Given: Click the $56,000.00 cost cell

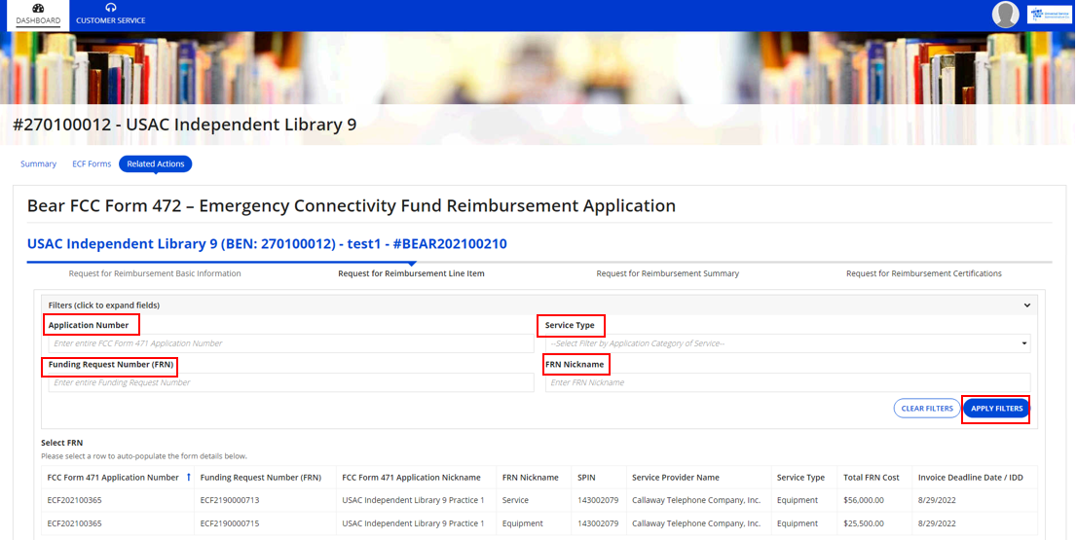Looking at the screenshot, I should (x=864, y=500).
